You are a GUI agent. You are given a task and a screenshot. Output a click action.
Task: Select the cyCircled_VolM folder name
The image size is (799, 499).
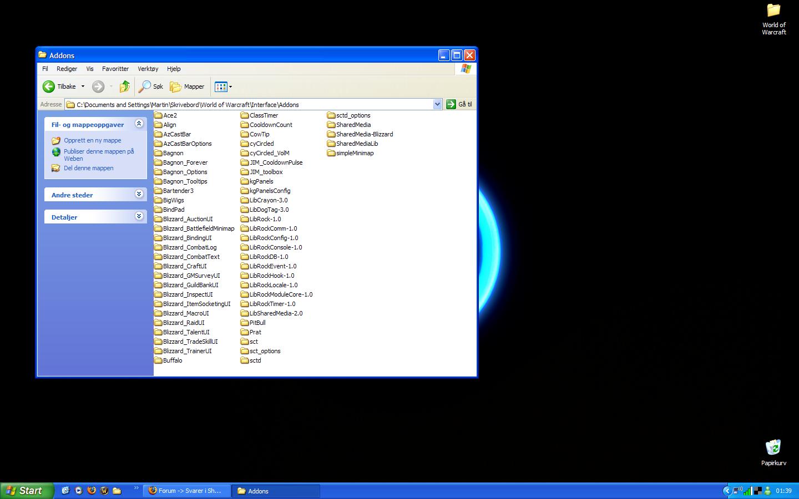pos(269,153)
